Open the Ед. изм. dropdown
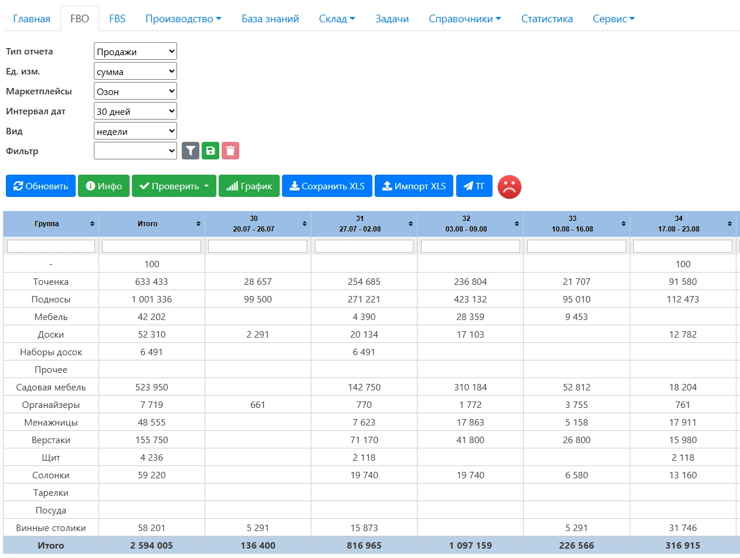This screenshot has width=740, height=558. click(135, 72)
